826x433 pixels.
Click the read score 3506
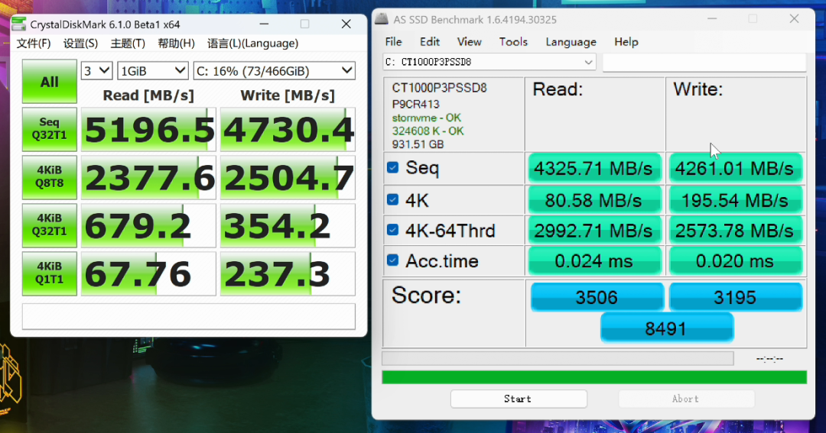(597, 297)
